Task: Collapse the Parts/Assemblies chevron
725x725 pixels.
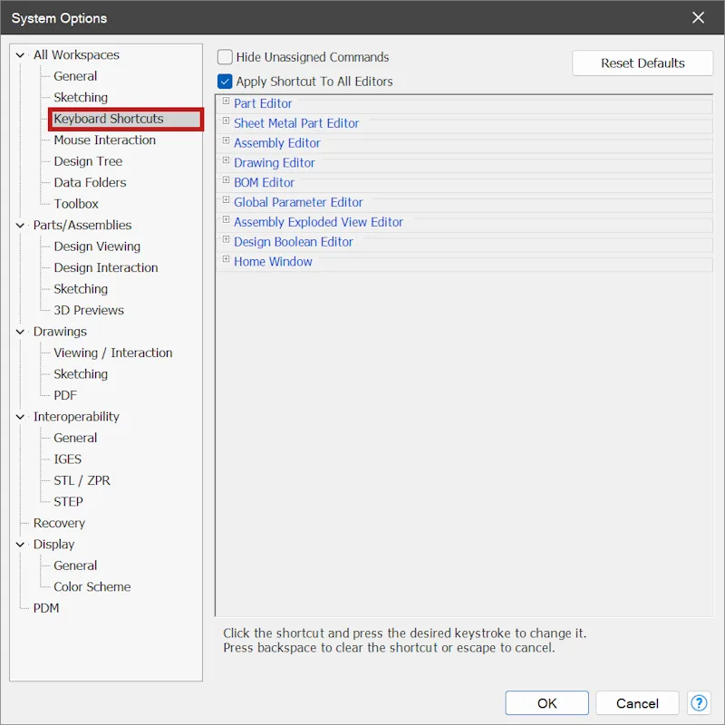Action: (x=20, y=225)
